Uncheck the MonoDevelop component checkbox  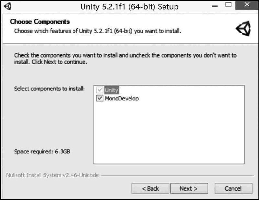(100, 99)
